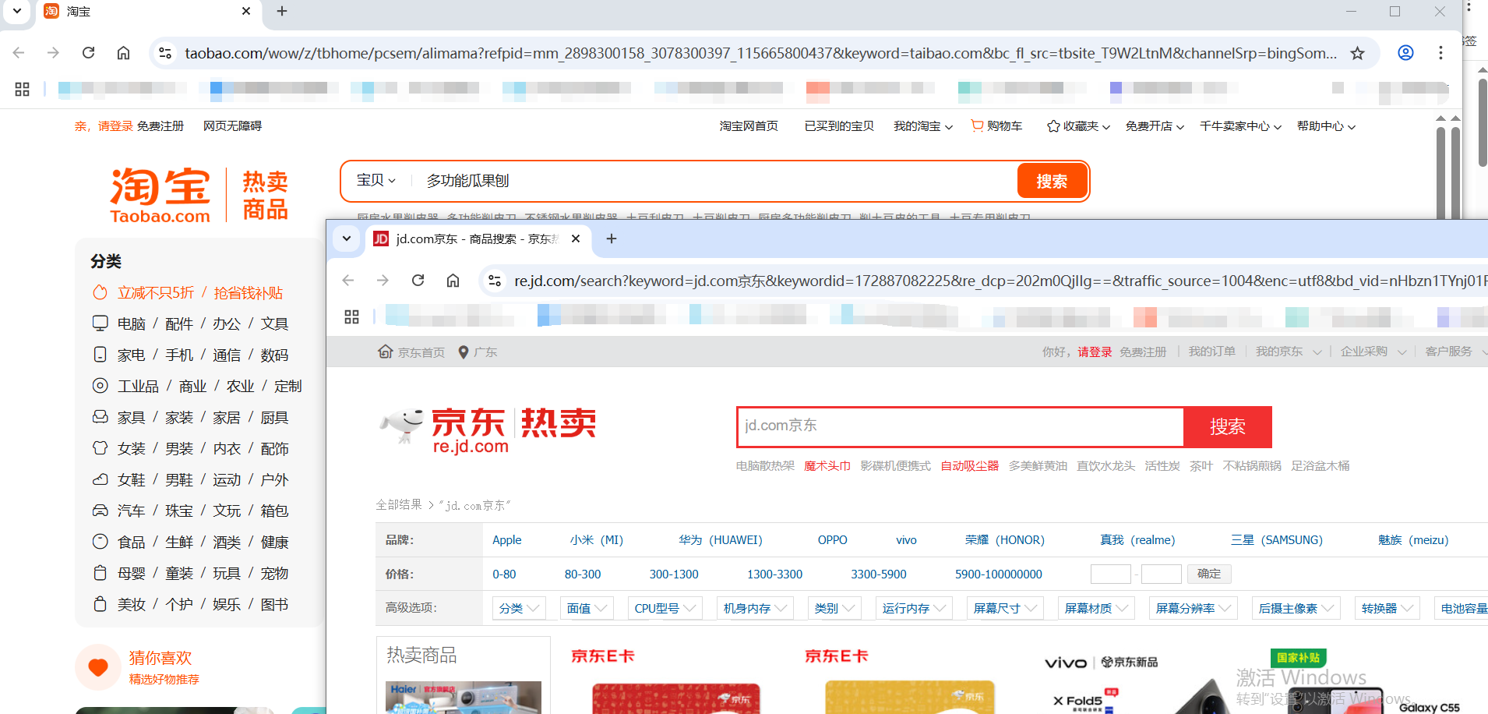Click 请登录 link on JD top bar
This screenshot has width=1488, height=714.
(1095, 352)
